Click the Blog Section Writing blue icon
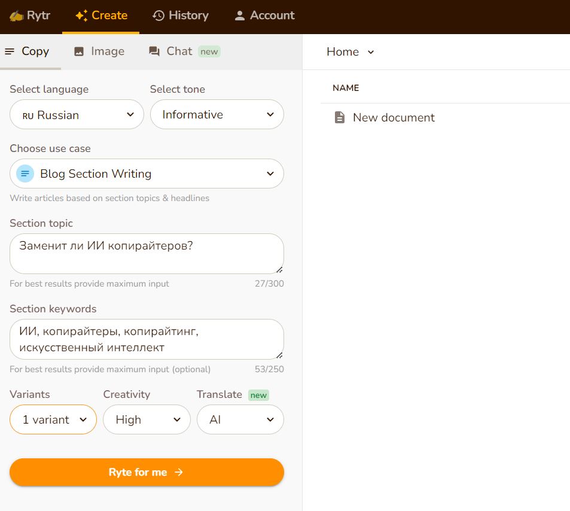The image size is (570, 511). point(25,174)
